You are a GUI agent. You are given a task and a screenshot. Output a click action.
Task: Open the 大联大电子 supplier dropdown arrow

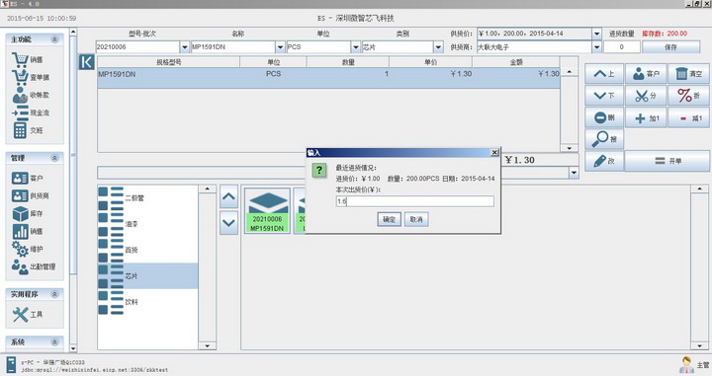(596, 46)
